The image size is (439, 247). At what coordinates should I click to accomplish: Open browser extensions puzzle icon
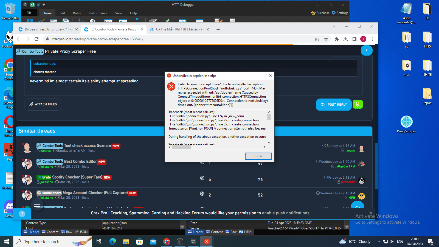pos(337,39)
